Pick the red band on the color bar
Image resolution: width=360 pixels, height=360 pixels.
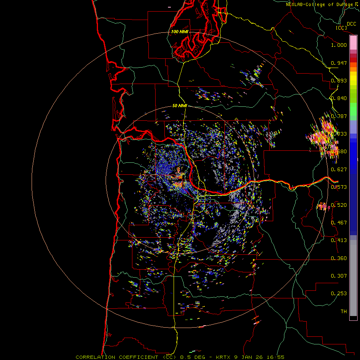[353, 60]
